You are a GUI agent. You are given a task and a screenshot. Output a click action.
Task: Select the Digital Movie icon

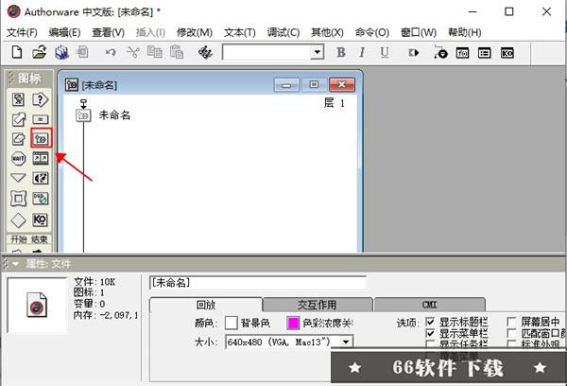[40, 159]
